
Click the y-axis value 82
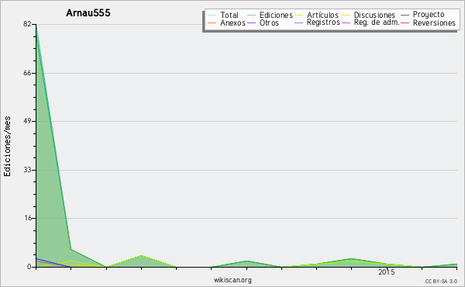pos(27,24)
